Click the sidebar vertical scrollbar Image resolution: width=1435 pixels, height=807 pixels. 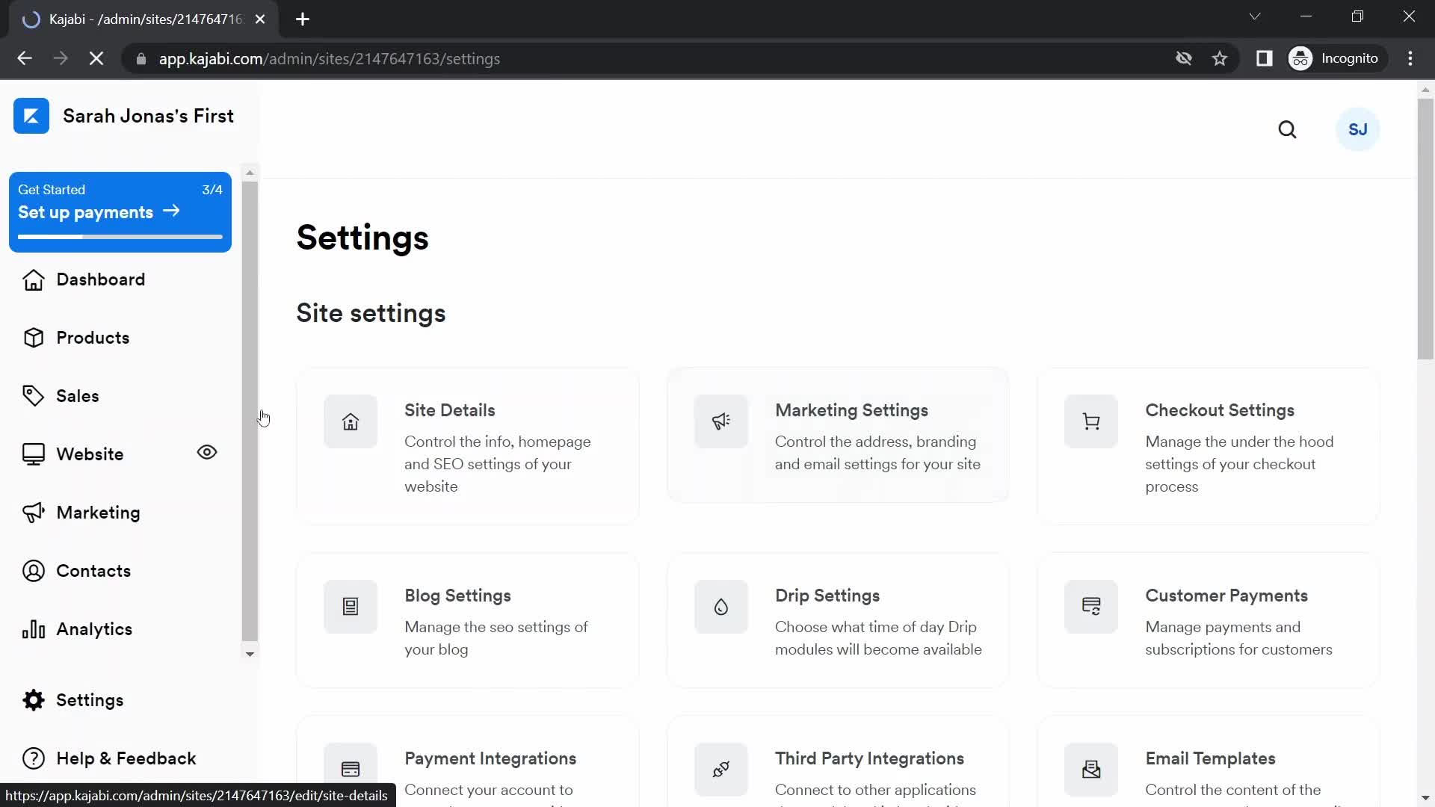coord(250,411)
